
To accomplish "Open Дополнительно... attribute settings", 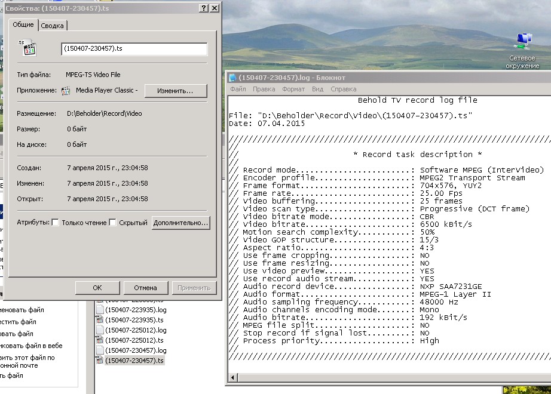I will click(180, 223).
